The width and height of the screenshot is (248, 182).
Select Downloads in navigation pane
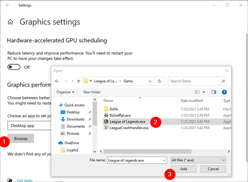point(72,119)
